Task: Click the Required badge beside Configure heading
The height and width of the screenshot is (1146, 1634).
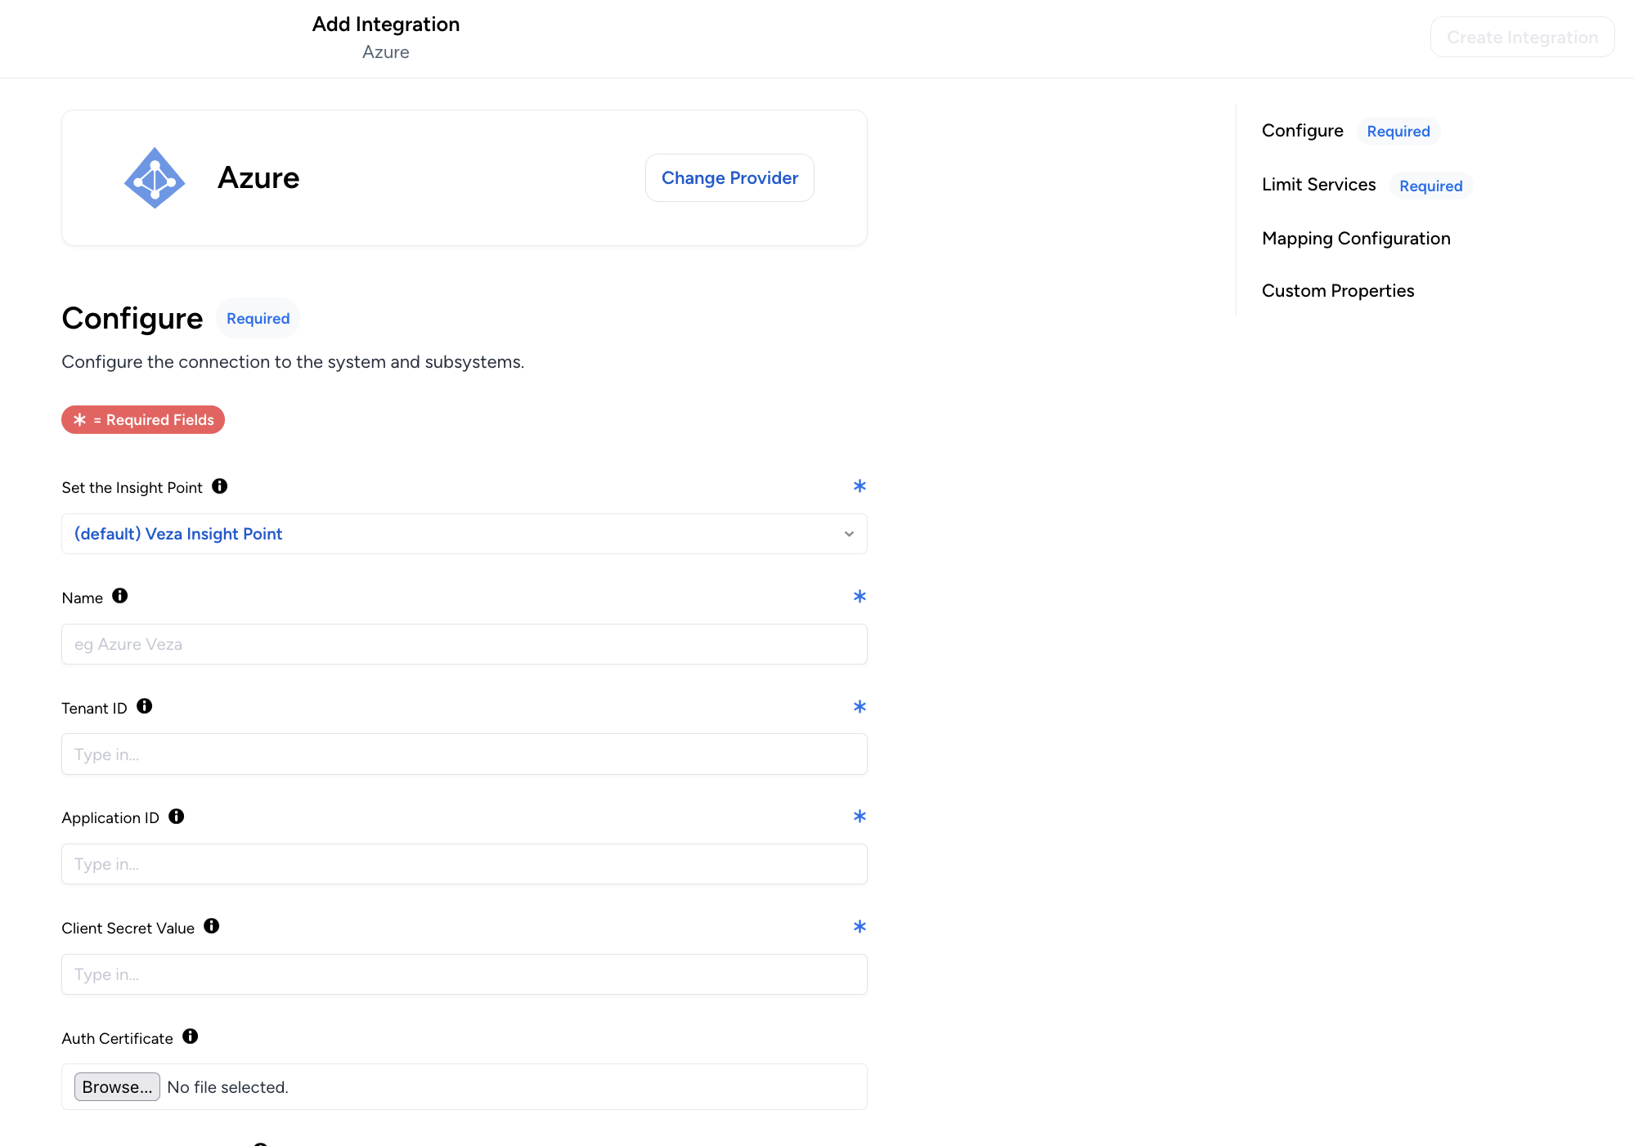Action: 258,319
